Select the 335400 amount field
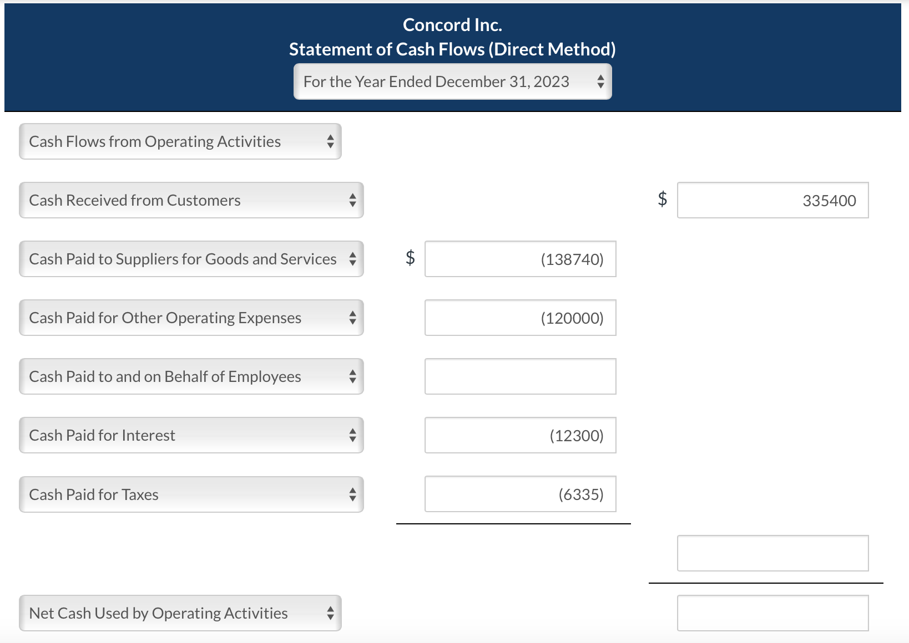This screenshot has height=643, width=909. [x=772, y=200]
